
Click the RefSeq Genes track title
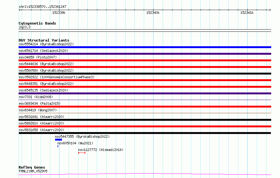(x=32, y=168)
